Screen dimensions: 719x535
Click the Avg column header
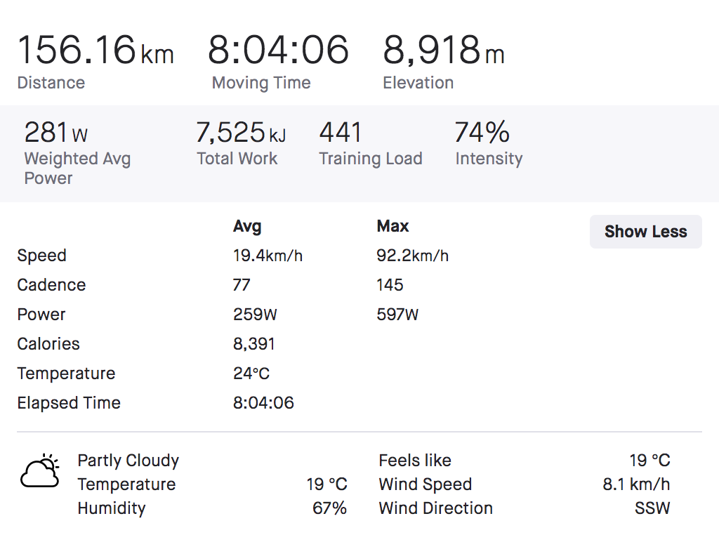coord(247,226)
